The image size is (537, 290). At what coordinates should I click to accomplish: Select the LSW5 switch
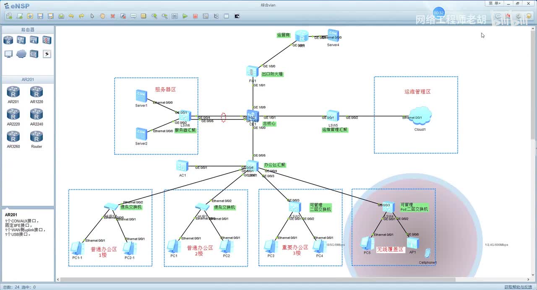point(333,116)
